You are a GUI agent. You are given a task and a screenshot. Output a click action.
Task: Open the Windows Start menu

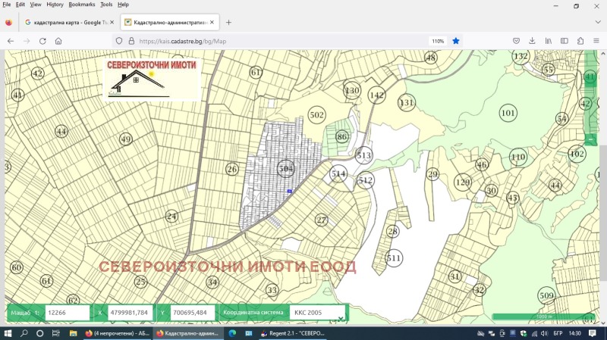coord(8,333)
